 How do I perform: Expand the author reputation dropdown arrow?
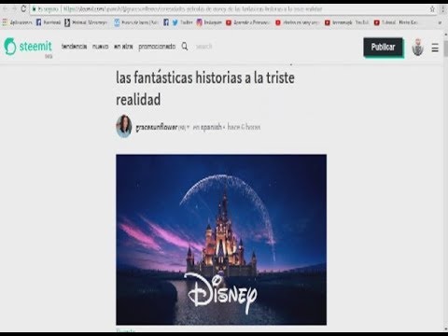[x=188, y=127]
